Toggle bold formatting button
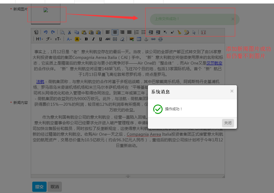Image resolution: width=274 pixels, height=193 pixels. [86, 39]
